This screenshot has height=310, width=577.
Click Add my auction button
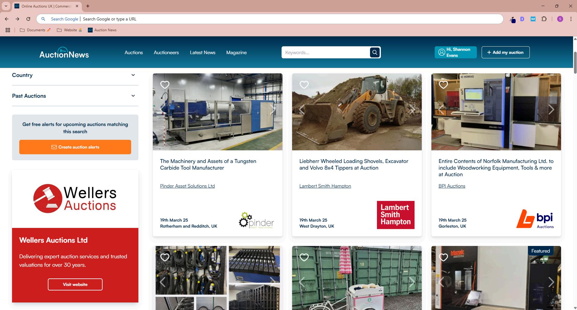point(505,52)
